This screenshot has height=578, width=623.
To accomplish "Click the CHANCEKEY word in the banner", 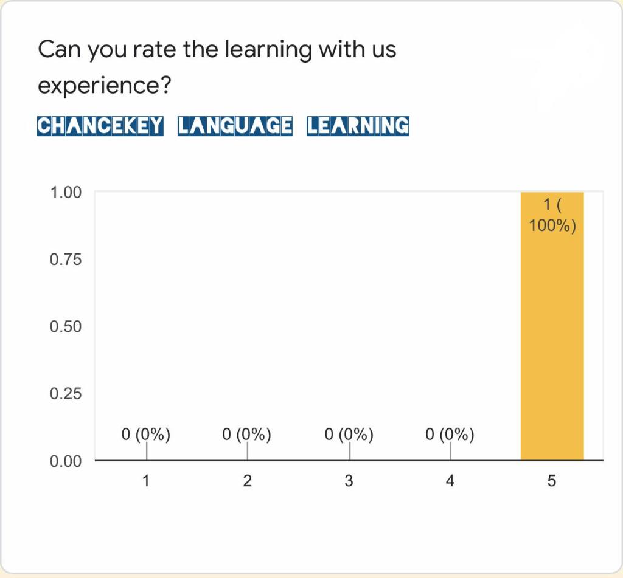I will [100, 126].
